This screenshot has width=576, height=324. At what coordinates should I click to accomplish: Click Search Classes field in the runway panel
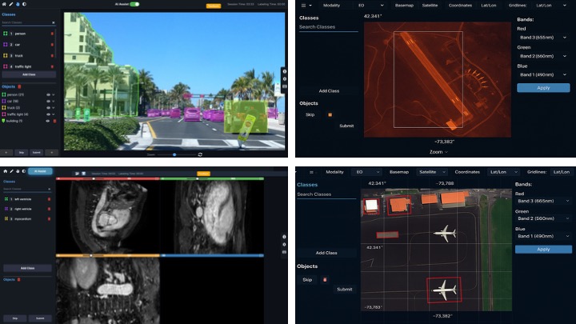(328, 27)
